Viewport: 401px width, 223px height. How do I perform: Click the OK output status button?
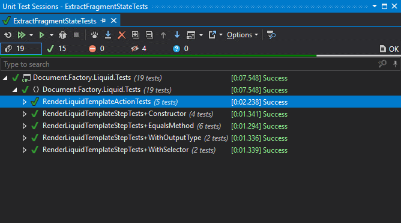(x=389, y=49)
